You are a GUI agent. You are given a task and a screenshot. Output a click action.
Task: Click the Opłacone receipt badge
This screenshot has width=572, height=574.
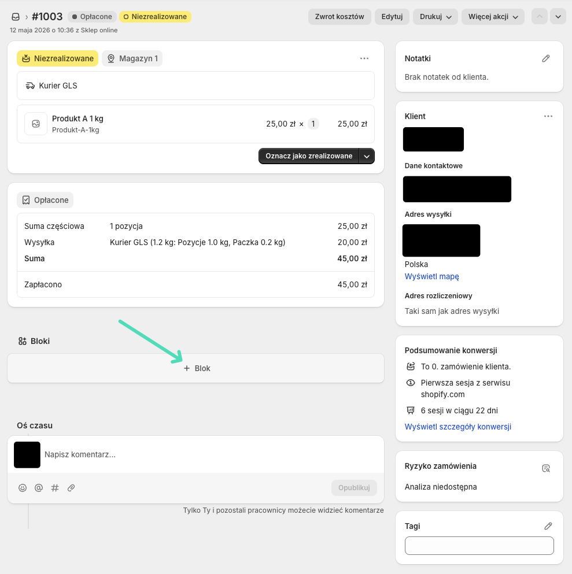(45, 200)
